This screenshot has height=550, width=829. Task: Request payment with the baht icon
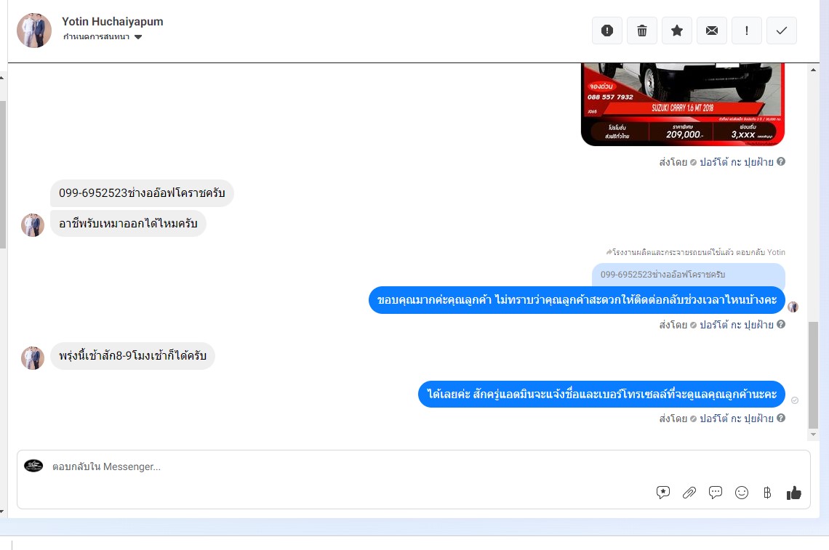[767, 493]
